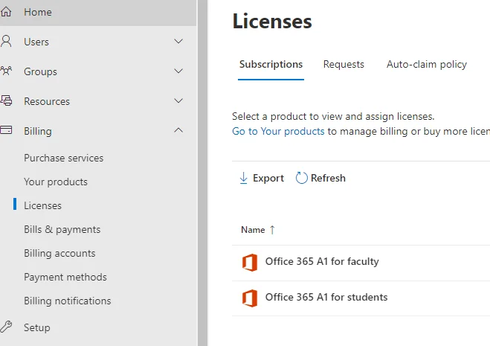This screenshot has width=490, height=346.
Task: Click the sidebar vertical scrollbar
Action: coord(202,173)
